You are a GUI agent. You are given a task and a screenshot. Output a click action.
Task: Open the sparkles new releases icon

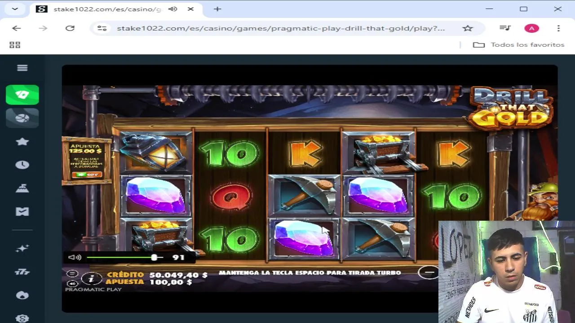click(x=22, y=249)
